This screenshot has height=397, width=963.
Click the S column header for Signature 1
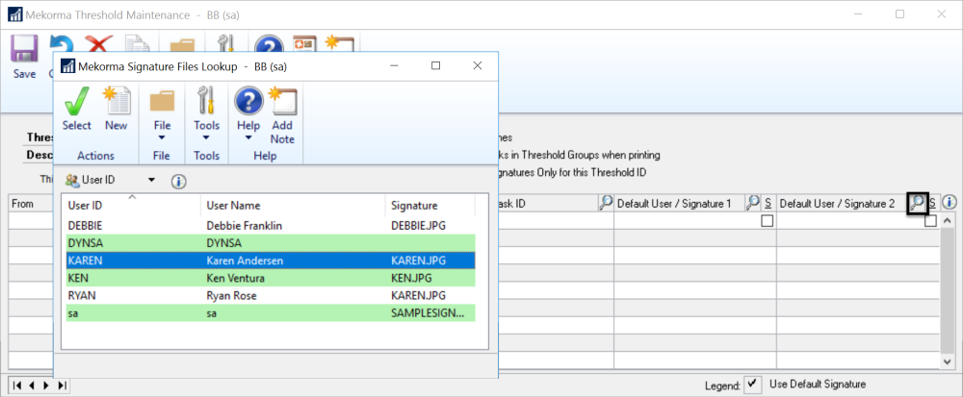pos(768,204)
